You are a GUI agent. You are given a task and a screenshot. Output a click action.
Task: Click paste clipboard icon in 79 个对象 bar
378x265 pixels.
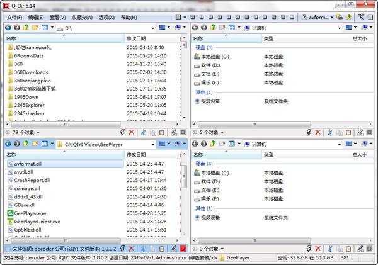coord(162,132)
